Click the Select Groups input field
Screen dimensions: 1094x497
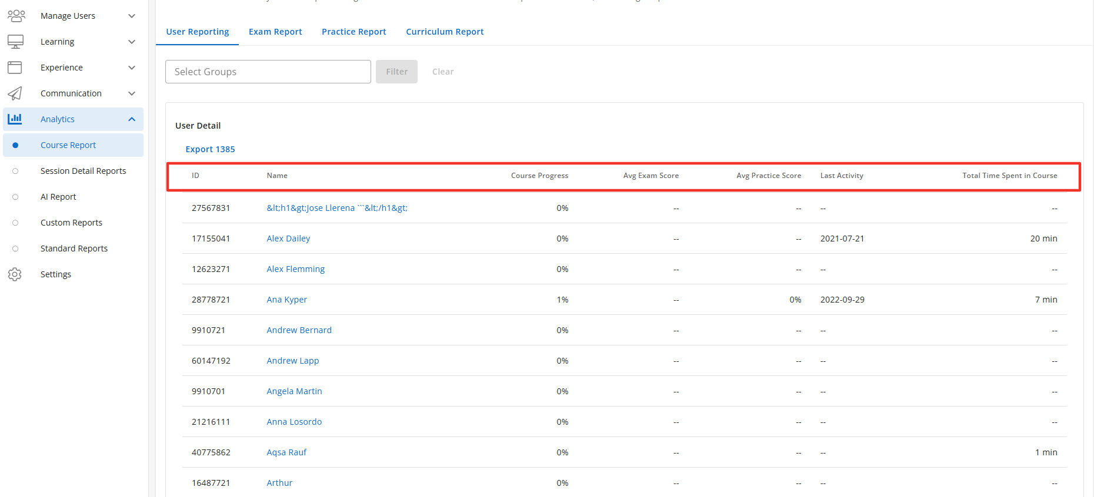pos(268,72)
